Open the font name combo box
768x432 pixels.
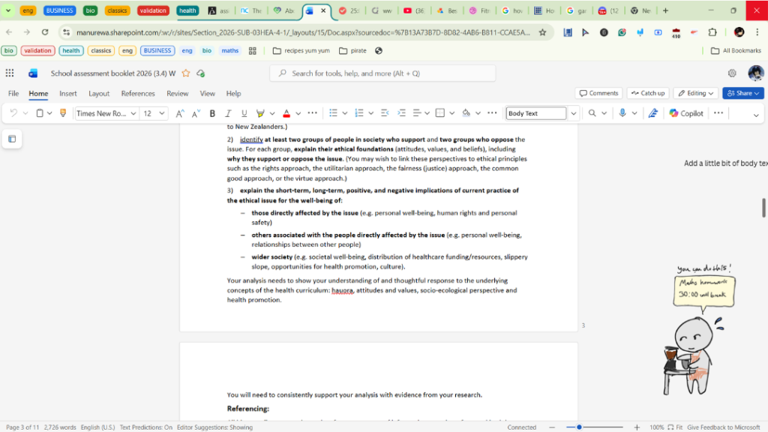pyautogui.click(x=106, y=113)
